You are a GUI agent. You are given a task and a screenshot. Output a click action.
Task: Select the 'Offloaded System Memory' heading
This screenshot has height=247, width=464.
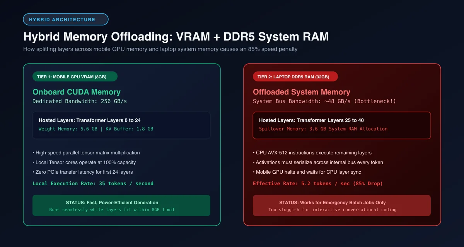coord(302,92)
